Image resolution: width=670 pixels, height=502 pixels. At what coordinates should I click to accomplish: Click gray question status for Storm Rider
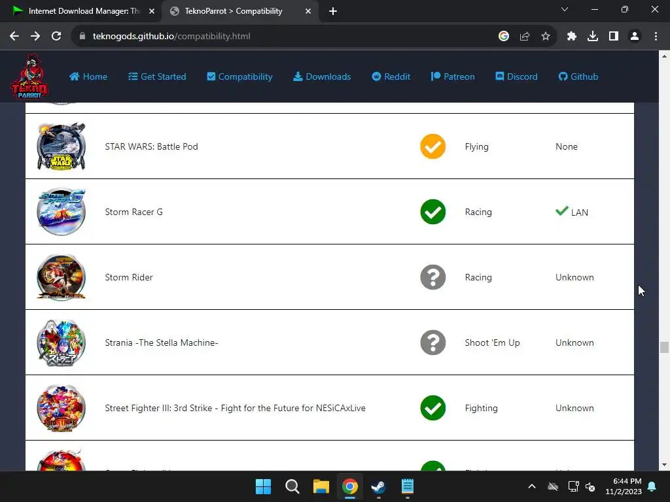(x=433, y=277)
